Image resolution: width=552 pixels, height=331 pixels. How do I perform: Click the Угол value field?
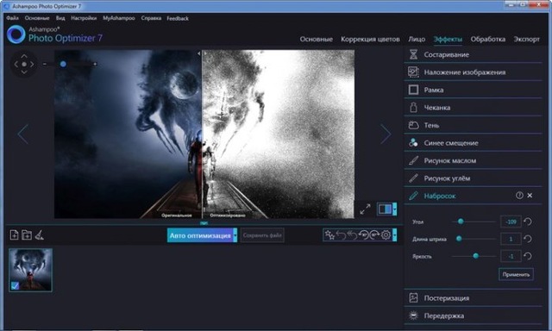(x=511, y=222)
